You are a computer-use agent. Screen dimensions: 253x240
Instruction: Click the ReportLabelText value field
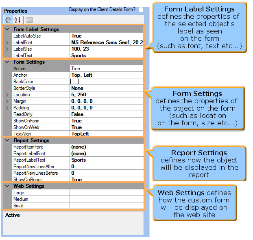[106, 160]
